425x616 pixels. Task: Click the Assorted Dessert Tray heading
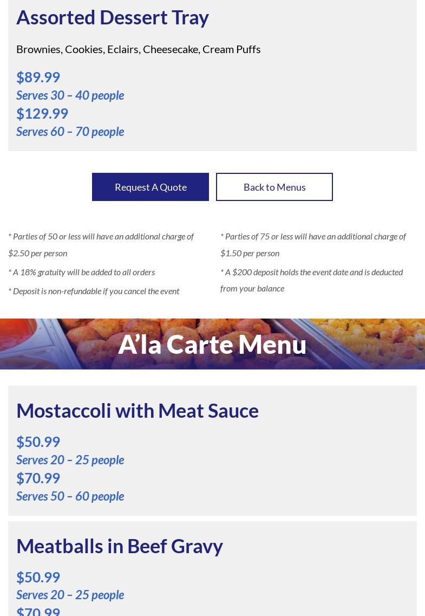pyautogui.click(x=113, y=17)
